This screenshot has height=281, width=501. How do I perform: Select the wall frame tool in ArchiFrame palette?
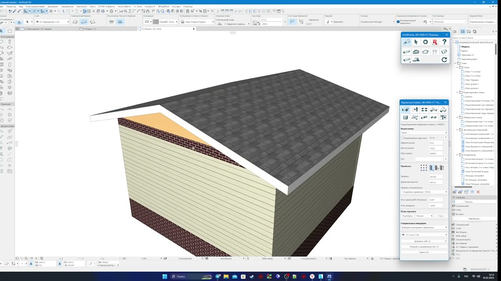click(x=416, y=52)
